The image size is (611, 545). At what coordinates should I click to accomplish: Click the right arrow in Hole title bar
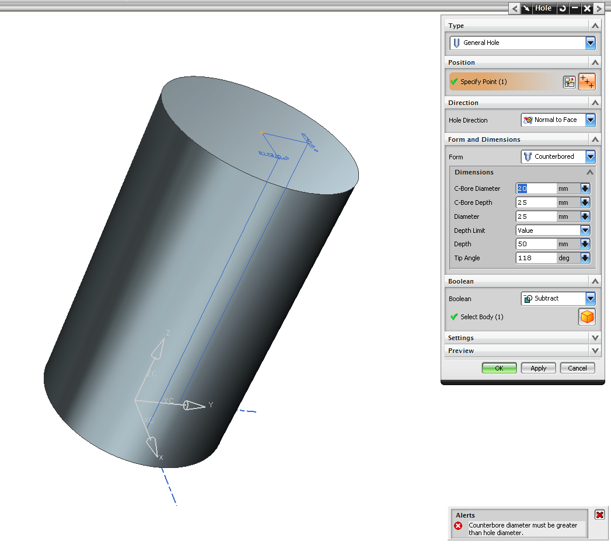coord(599,8)
